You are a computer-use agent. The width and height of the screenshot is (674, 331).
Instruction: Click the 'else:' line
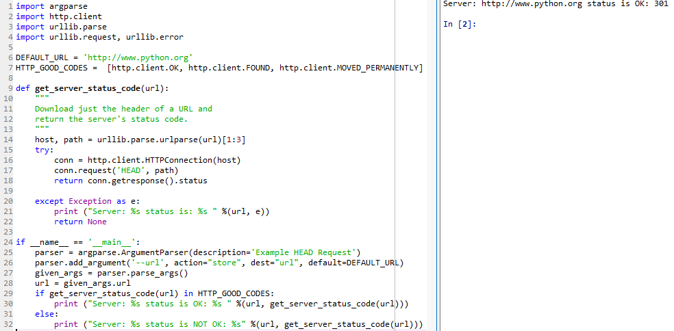point(47,314)
